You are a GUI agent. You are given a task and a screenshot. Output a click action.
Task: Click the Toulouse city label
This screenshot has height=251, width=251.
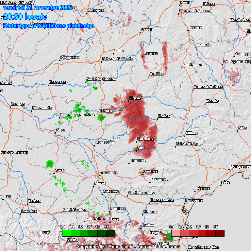(x=109, y=173)
